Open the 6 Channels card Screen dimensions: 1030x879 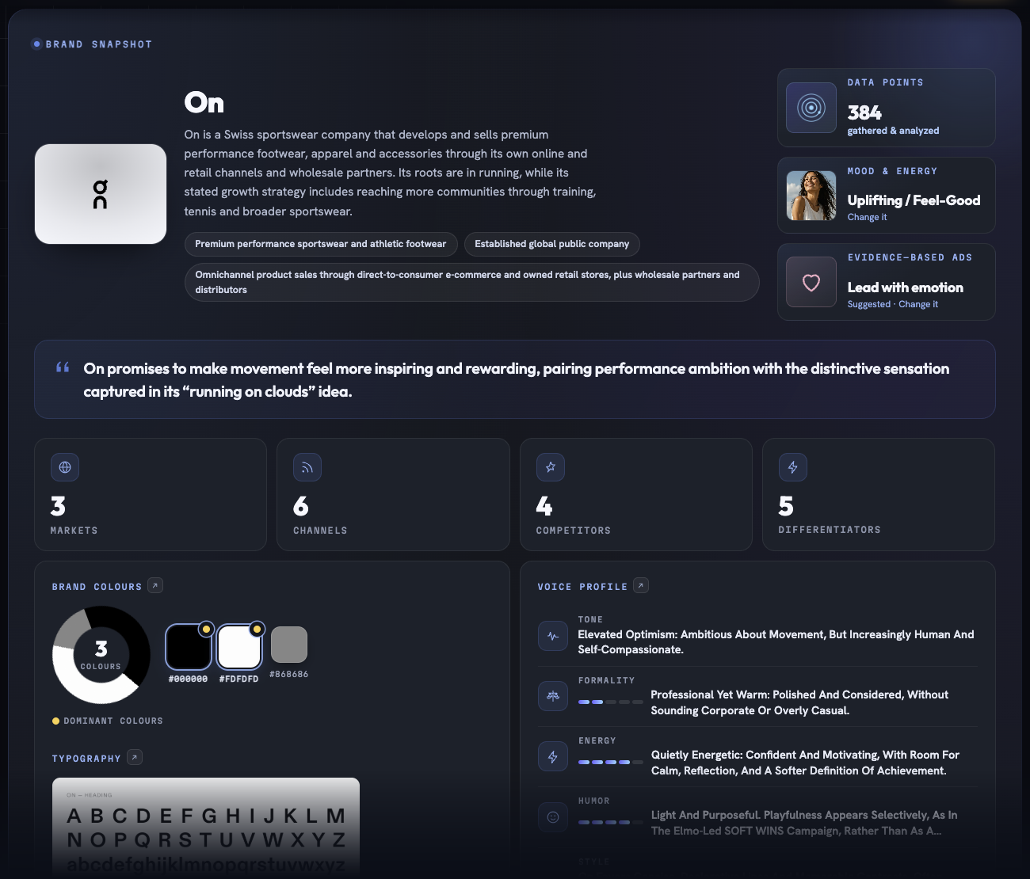click(x=393, y=494)
